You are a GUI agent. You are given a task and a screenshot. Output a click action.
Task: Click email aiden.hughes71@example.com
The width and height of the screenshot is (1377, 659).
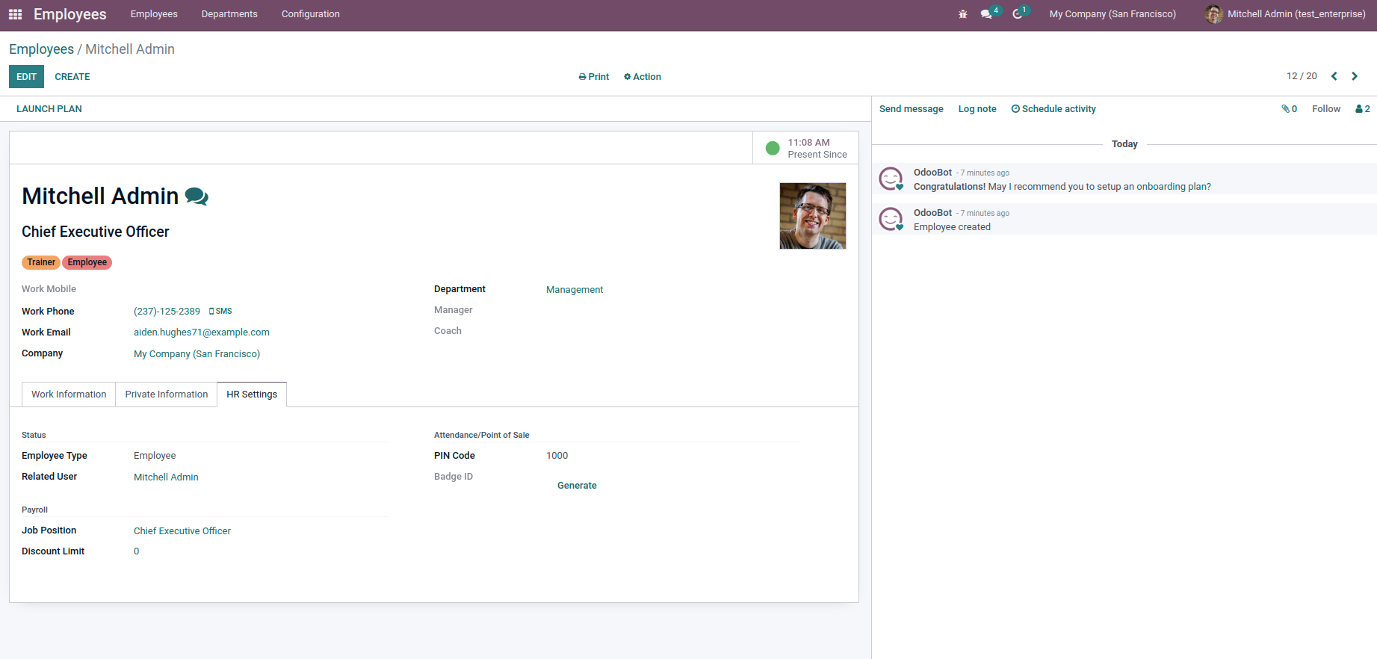(x=202, y=332)
